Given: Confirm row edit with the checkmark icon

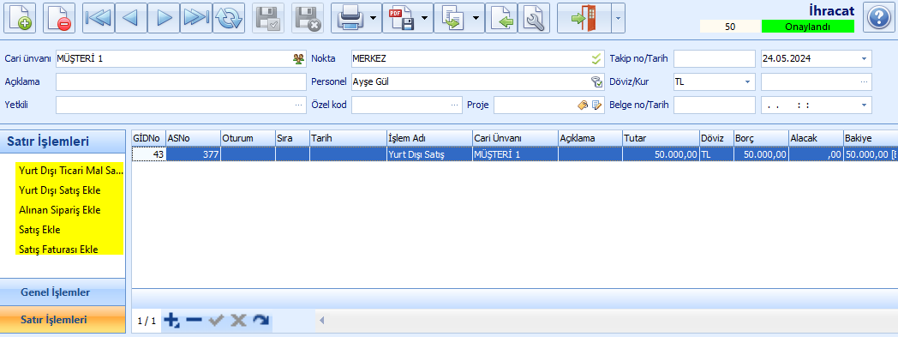Looking at the screenshot, I should 217,321.
